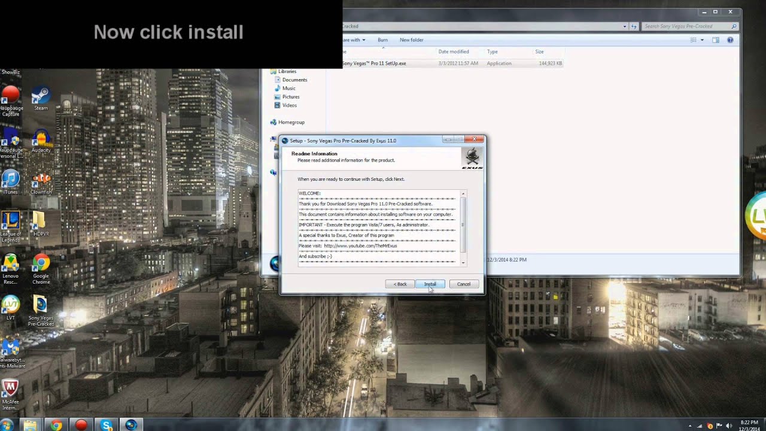Select the Hauppauge Capture desktop icon
This screenshot has height=431, width=766.
tap(11, 102)
